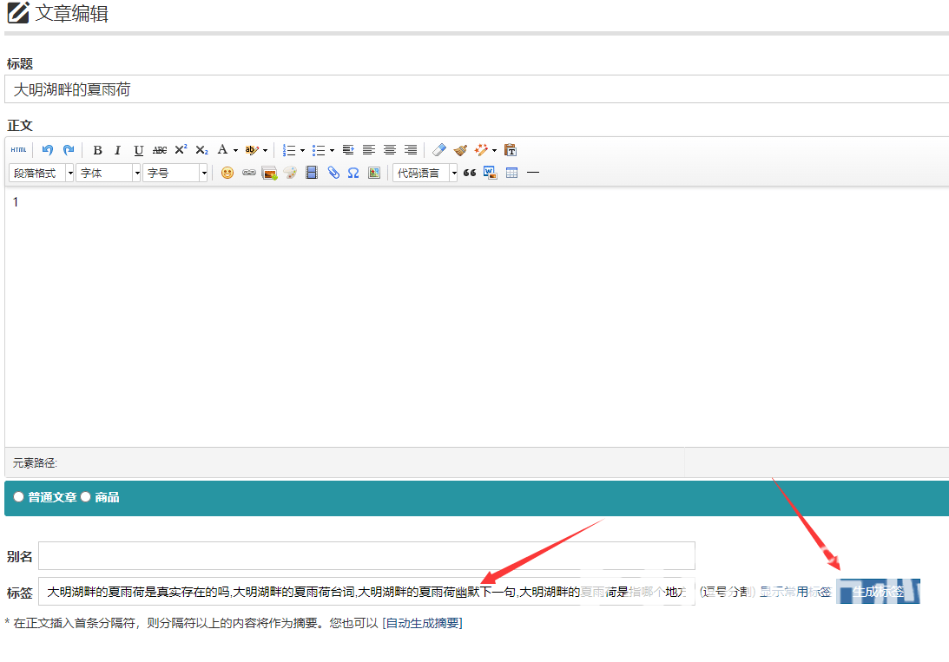
Task: Click the paste as plain text icon
Action: click(x=511, y=150)
